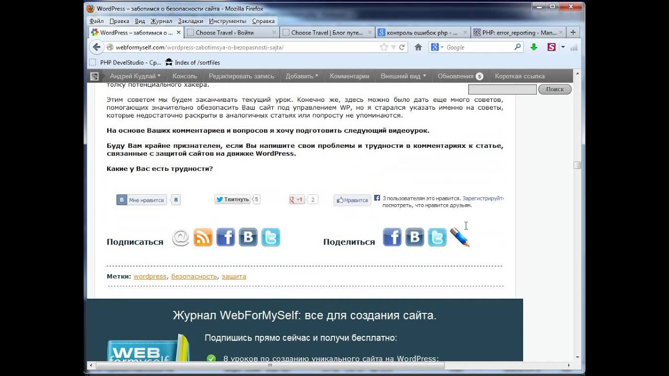Click the WordPress admin bar site icon
The image size is (669, 376).
(95, 76)
